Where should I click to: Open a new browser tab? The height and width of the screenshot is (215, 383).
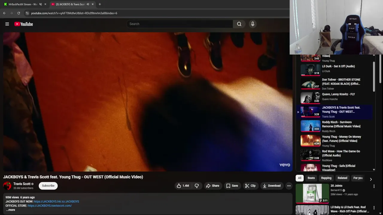100,4
